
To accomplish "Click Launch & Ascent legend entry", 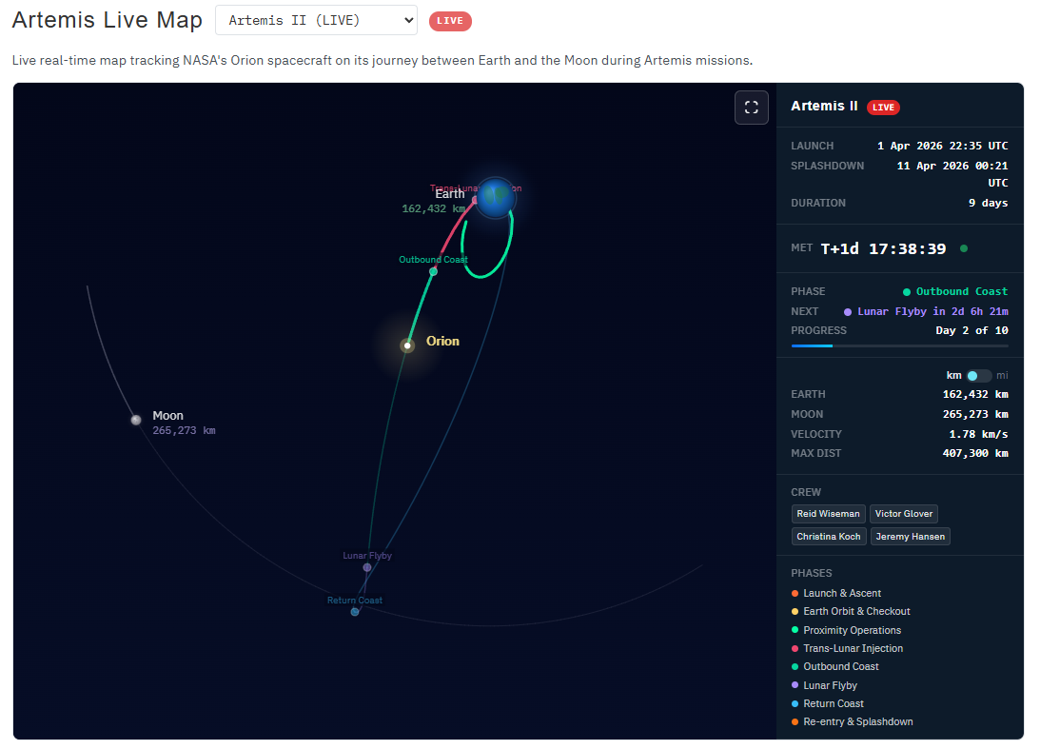I will point(841,593).
